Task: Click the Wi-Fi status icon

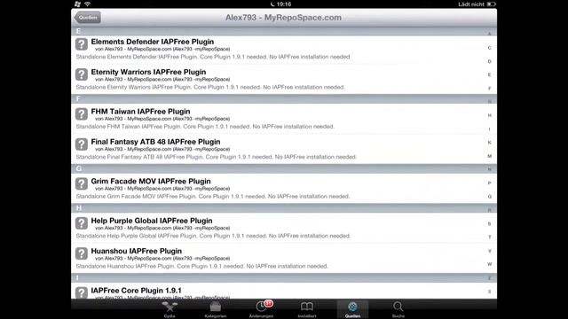Action: 87,4
